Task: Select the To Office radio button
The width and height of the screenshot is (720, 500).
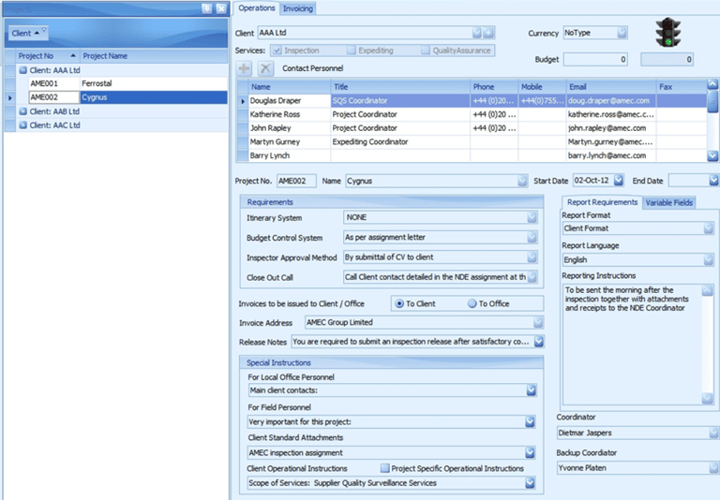Action: tap(472, 303)
